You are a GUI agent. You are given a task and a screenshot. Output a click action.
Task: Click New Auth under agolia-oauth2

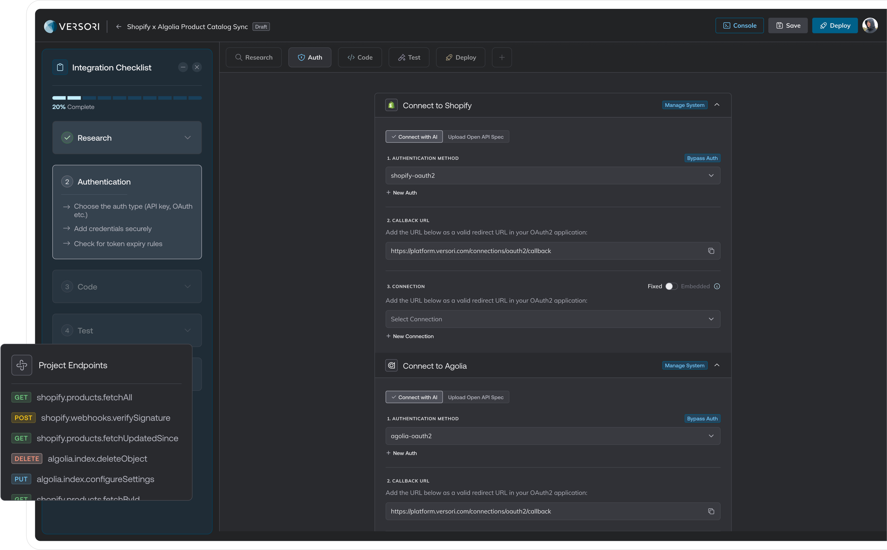(x=401, y=453)
